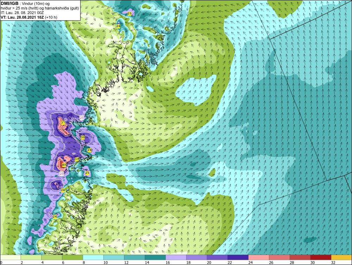The width and height of the screenshot is (352, 265).
Task: Click the legend tick label 24
Action: coord(251,263)
